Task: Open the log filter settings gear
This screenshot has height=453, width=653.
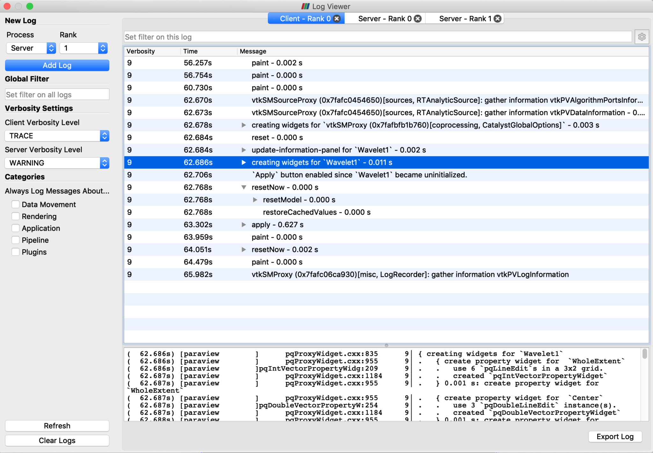Action: (642, 36)
